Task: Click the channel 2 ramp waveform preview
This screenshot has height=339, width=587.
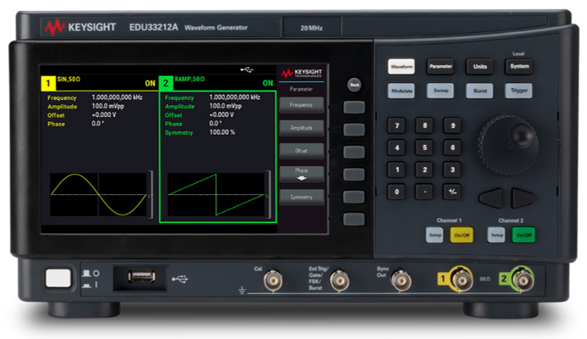Action: [216, 194]
